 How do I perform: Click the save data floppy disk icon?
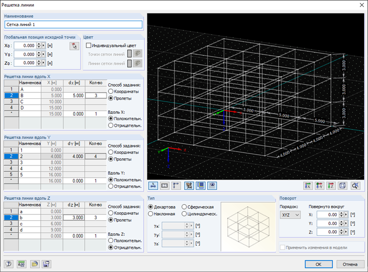pos(46,264)
